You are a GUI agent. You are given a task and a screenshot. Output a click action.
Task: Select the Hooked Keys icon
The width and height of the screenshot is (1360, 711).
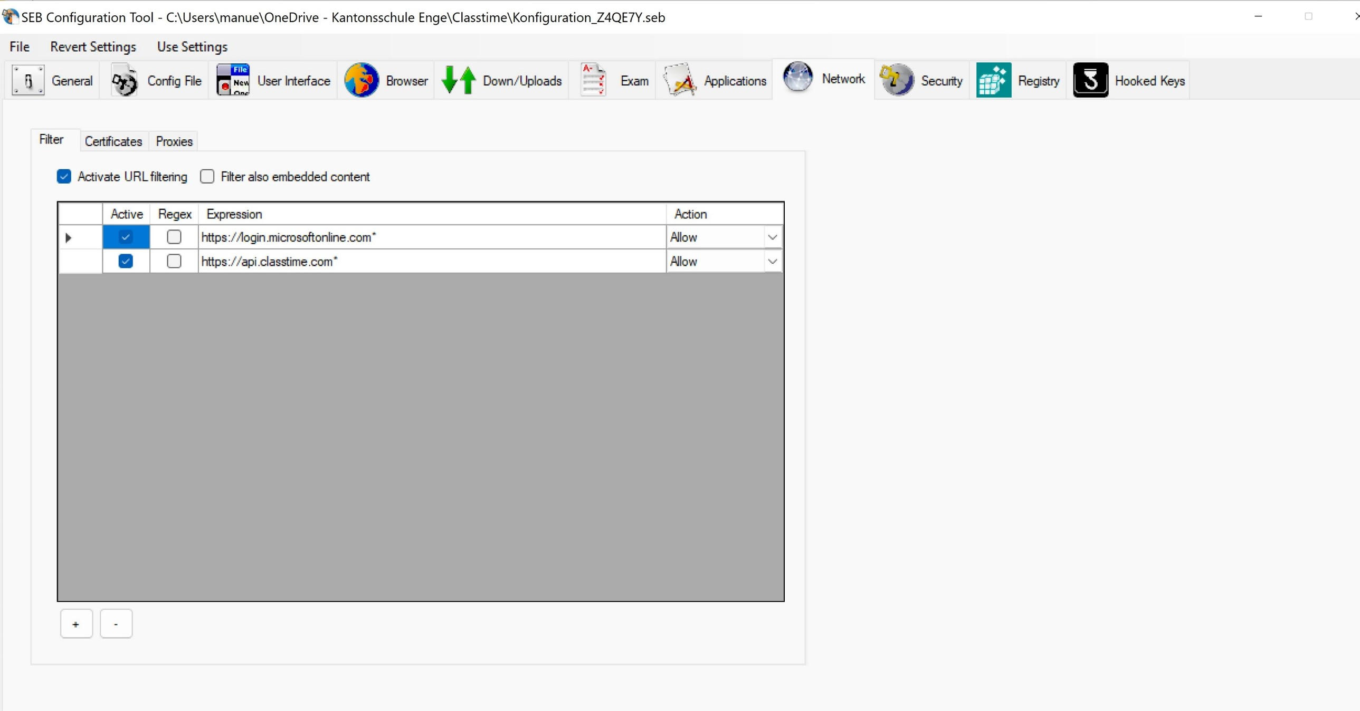click(1090, 80)
